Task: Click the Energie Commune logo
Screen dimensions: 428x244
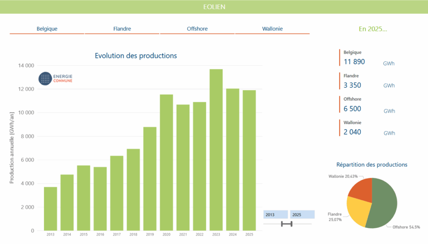Action: click(x=56, y=78)
